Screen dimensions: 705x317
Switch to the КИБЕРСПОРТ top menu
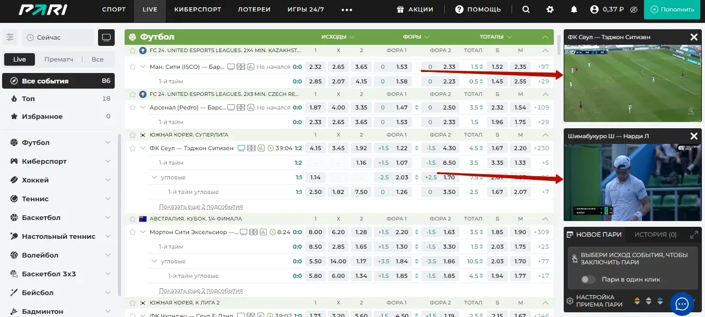198,9
